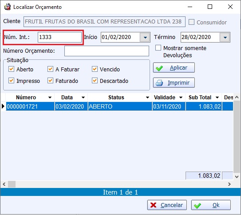Click the row indicator arrow beside 0000001721
Image resolution: width=241 pixels, height=215 pixels.
click(x=3, y=106)
